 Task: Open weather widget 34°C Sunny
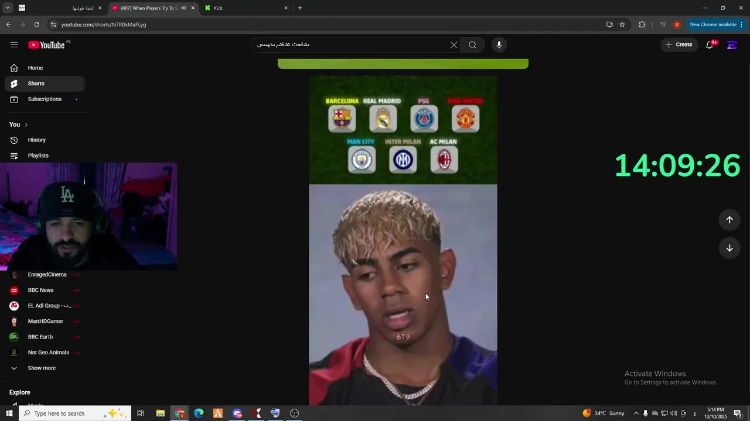coord(604,413)
